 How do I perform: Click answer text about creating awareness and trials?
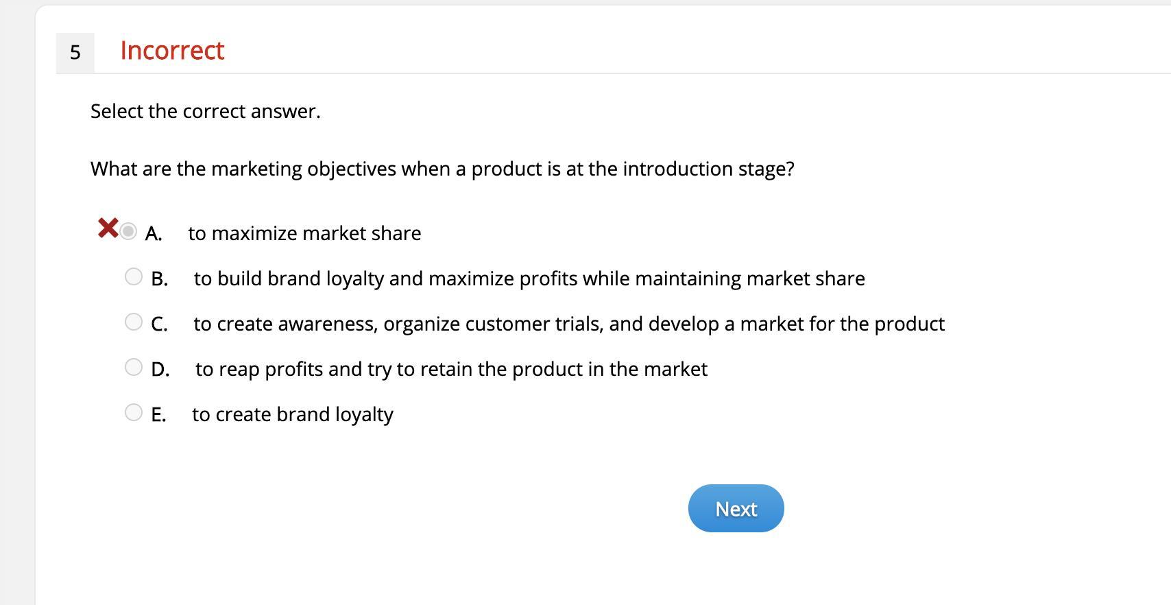pyautogui.click(x=569, y=324)
